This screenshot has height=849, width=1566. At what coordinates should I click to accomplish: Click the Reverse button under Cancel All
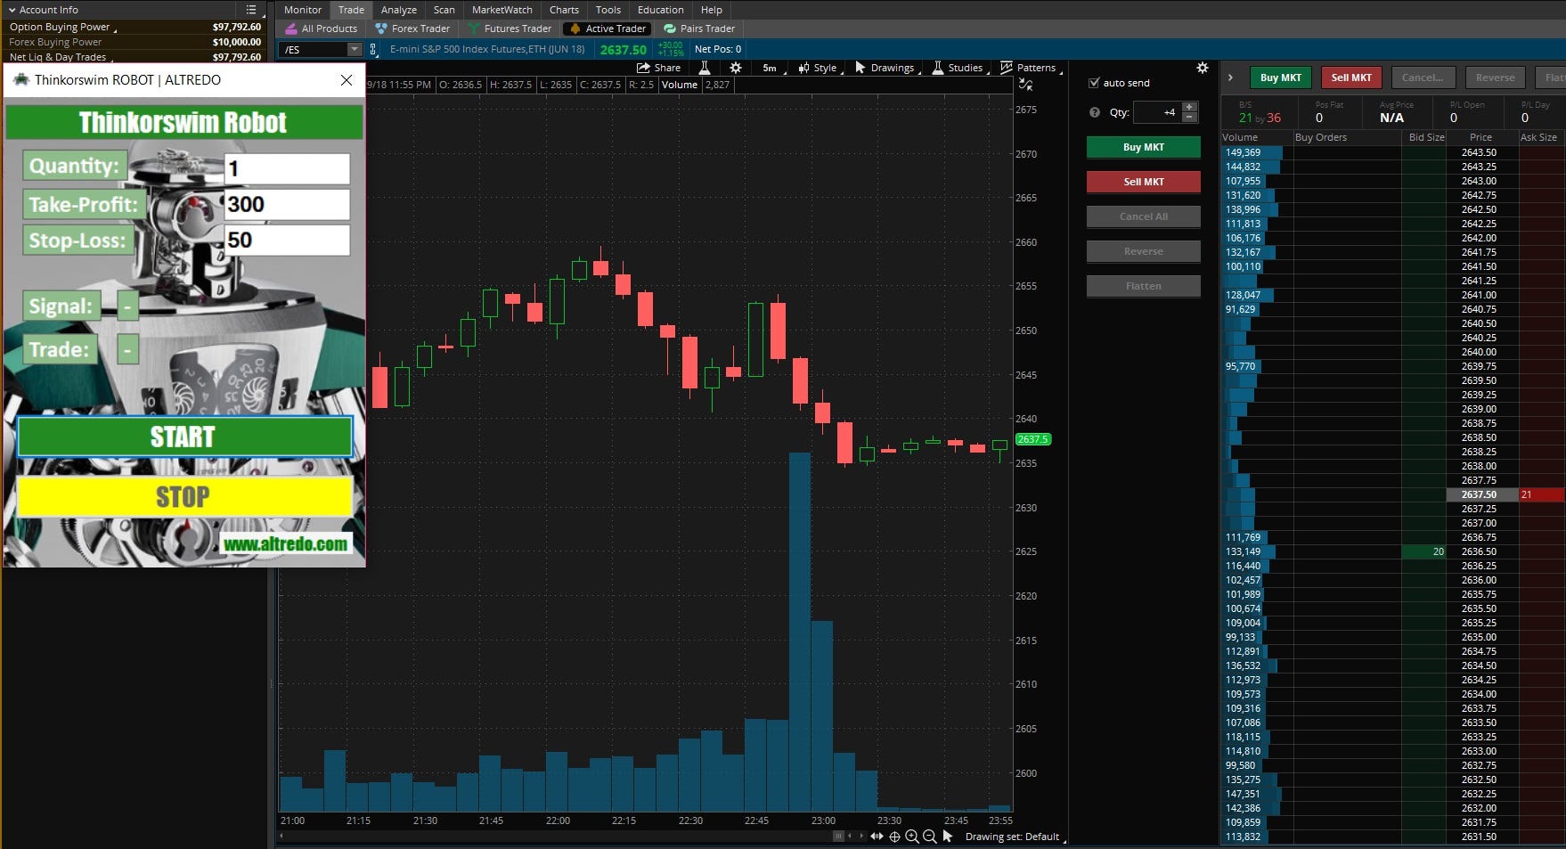[x=1143, y=251]
